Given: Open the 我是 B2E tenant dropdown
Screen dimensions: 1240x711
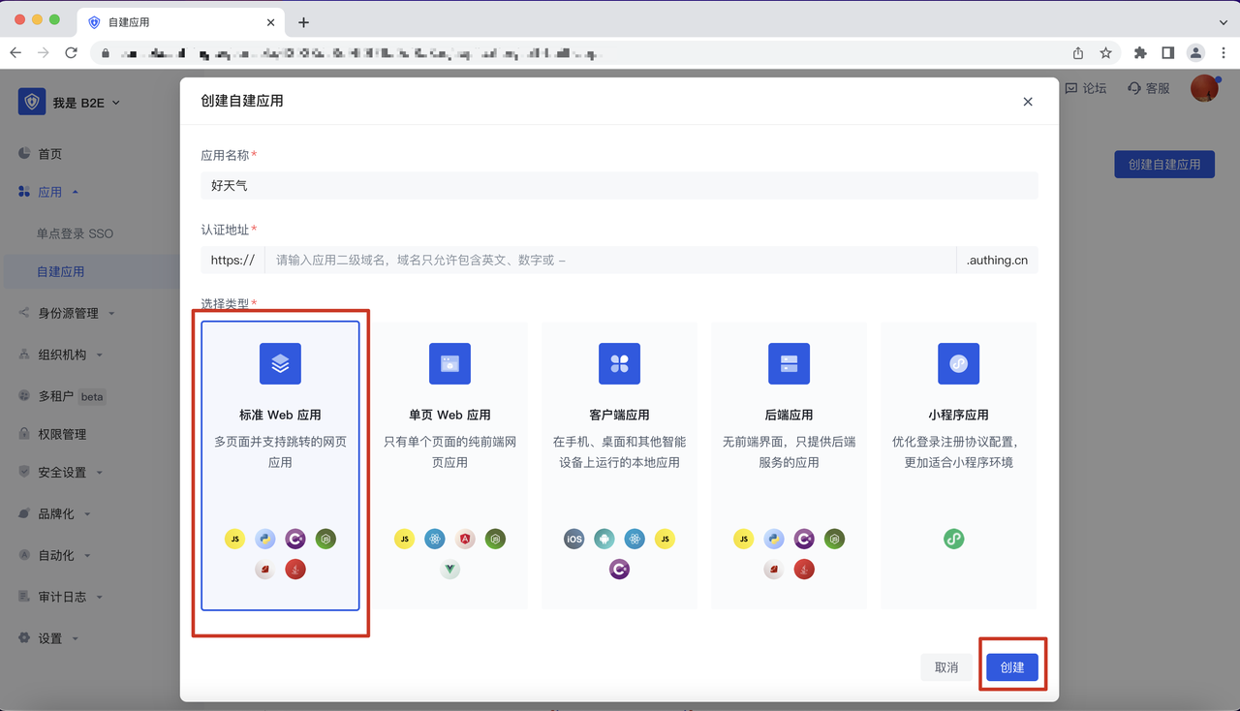Looking at the screenshot, I should (73, 103).
